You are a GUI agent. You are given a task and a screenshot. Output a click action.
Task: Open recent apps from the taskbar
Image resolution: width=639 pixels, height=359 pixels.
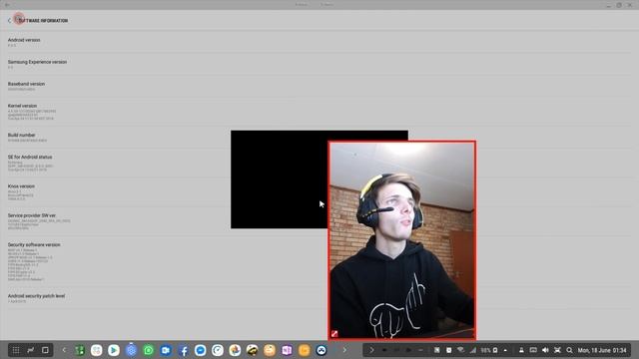[x=31, y=350]
